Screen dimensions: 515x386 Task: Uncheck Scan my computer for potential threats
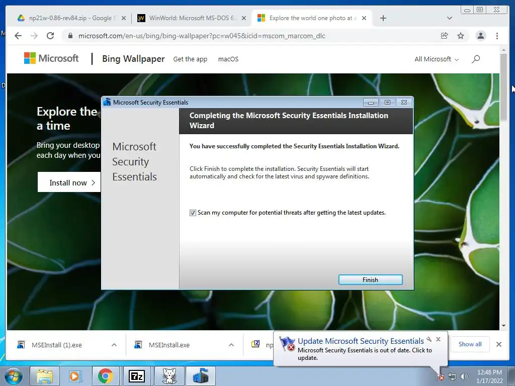pyautogui.click(x=193, y=213)
